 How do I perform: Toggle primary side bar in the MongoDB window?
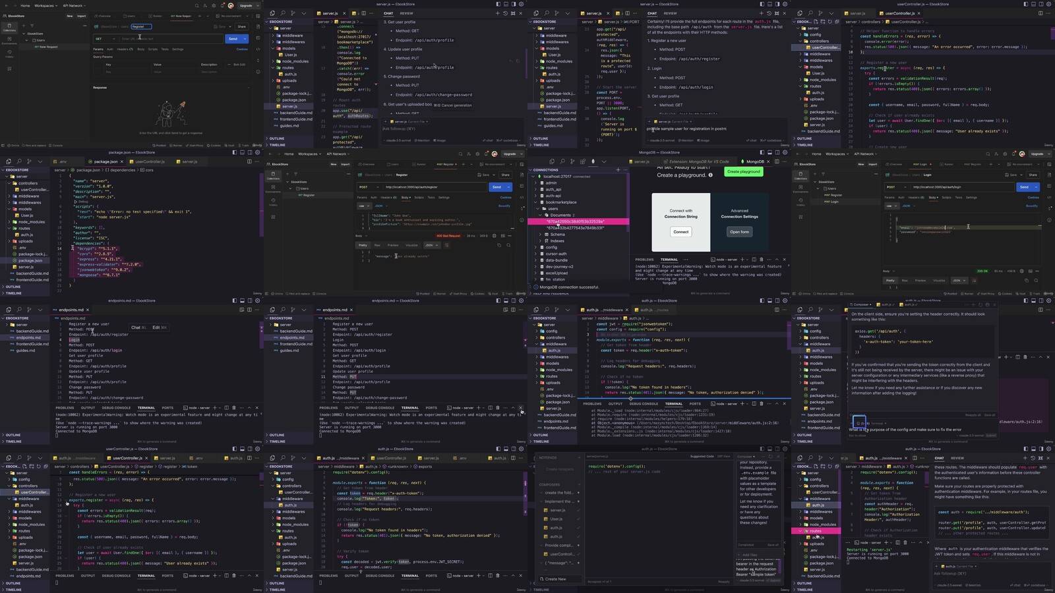click(x=762, y=152)
